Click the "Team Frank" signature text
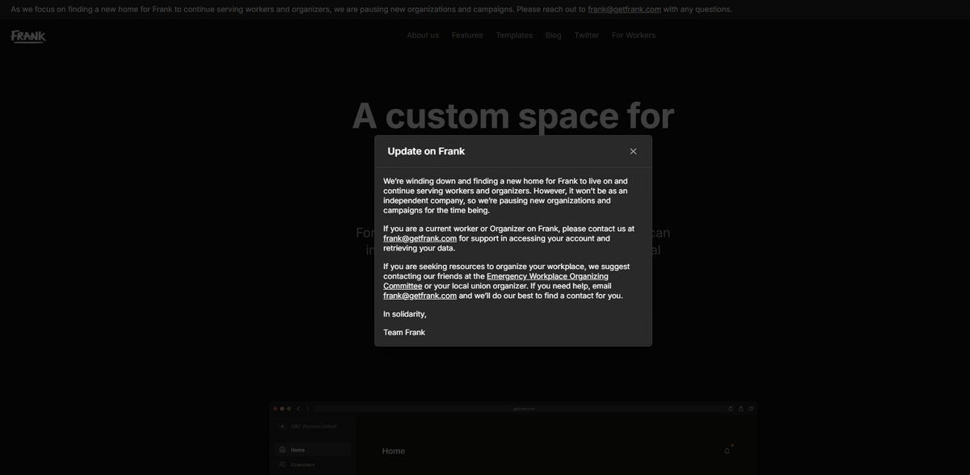 (404, 333)
